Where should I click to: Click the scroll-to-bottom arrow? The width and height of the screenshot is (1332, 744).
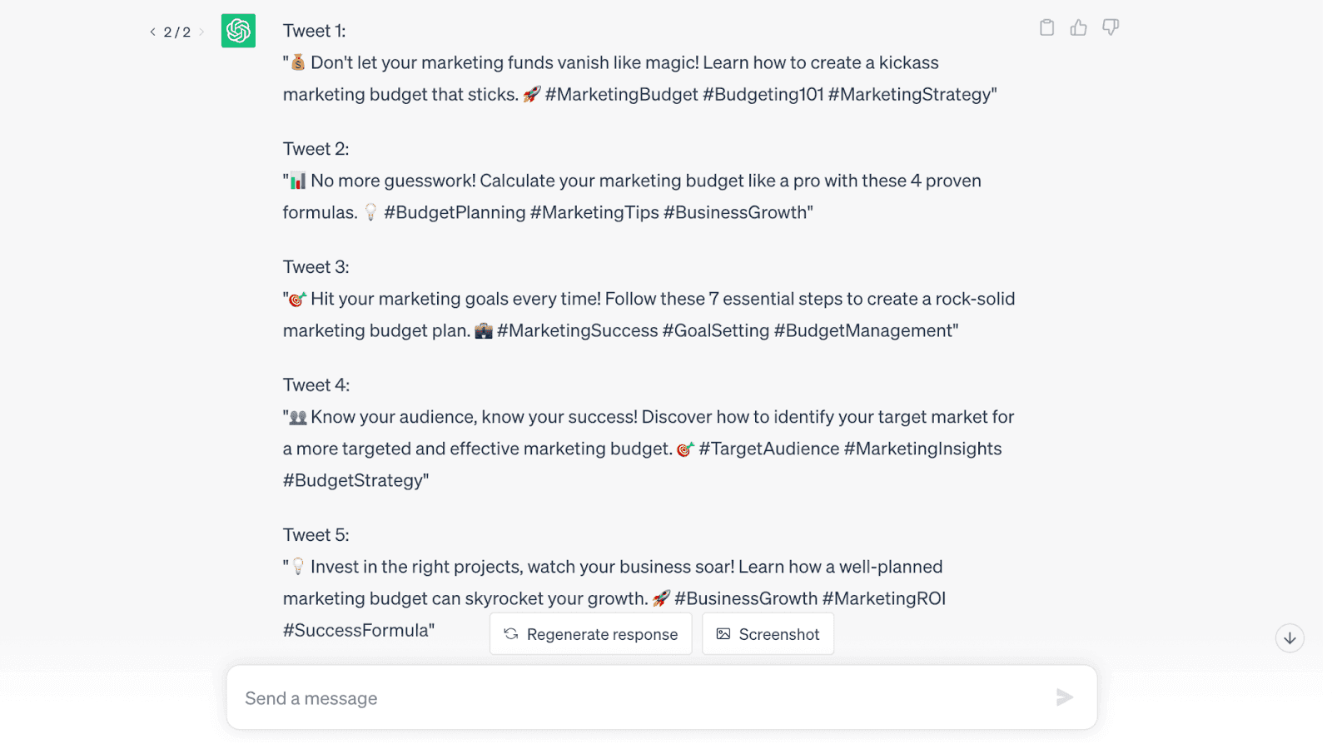click(1289, 638)
